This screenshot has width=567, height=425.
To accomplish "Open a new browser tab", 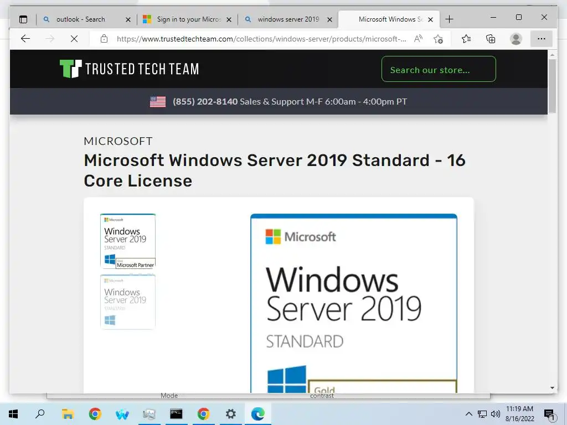I will pos(449,19).
